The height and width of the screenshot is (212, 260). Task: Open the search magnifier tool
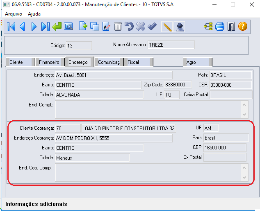pyautogui.click(x=68, y=27)
